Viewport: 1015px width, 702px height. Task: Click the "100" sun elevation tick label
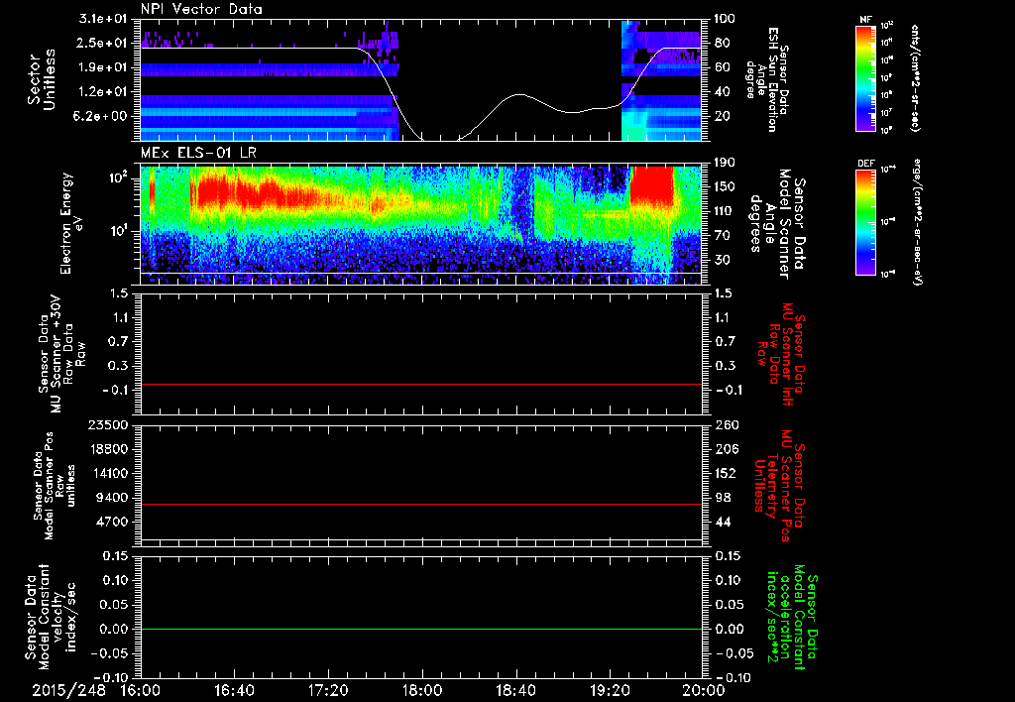coord(725,19)
